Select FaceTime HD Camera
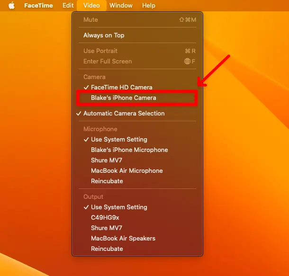Viewport: 289px width, 276px height. pyautogui.click(x=137, y=87)
